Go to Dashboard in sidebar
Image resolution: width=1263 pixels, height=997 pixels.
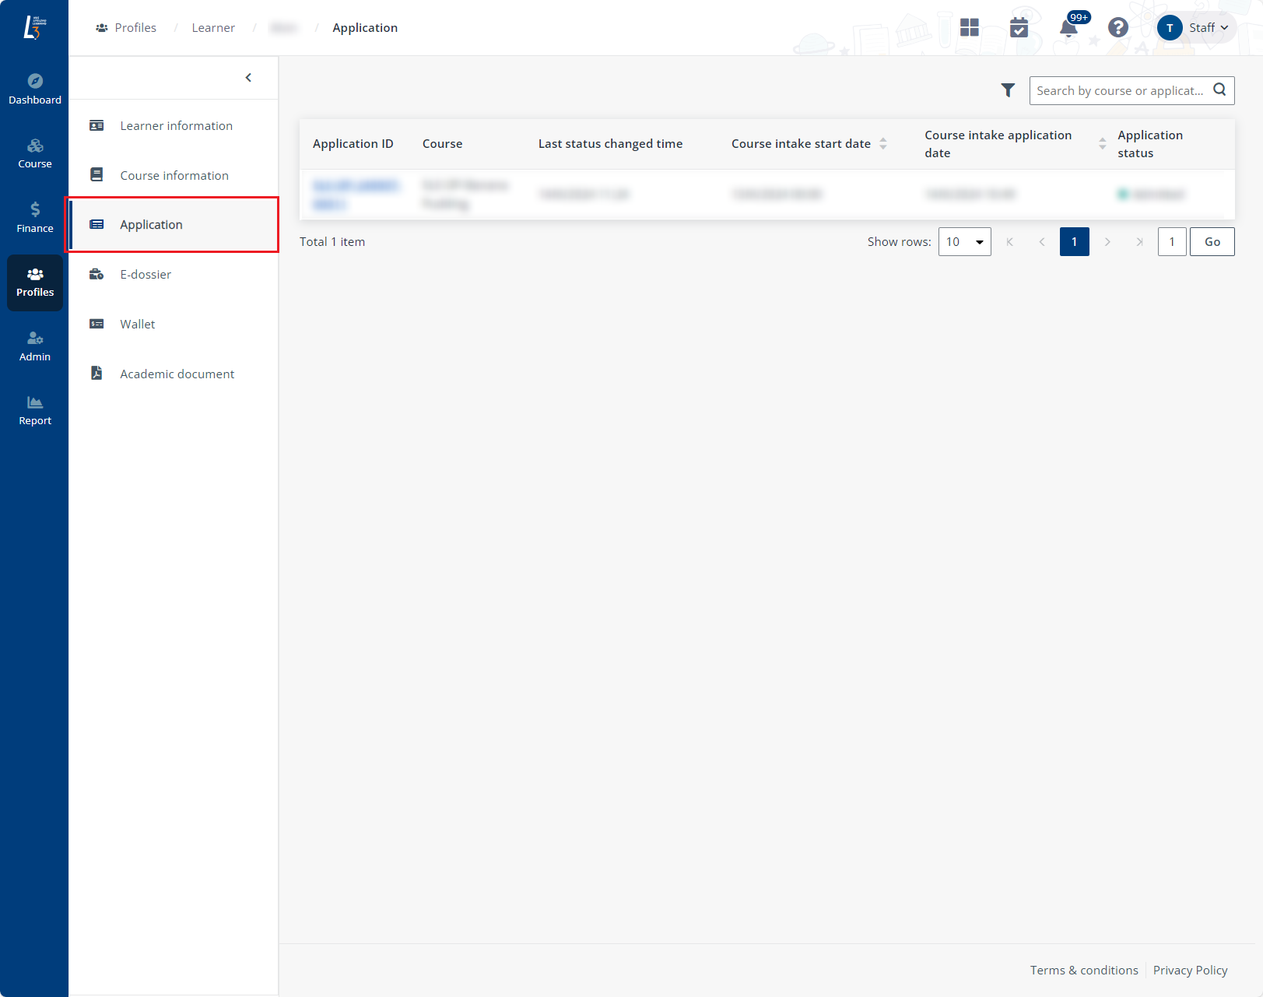click(x=35, y=89)
